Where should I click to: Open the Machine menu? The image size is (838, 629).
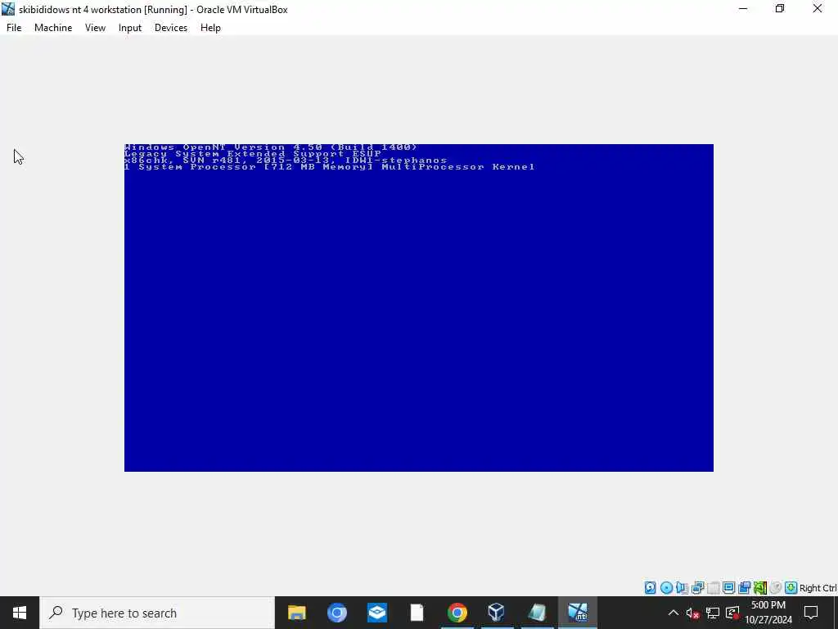pos(53,28)
